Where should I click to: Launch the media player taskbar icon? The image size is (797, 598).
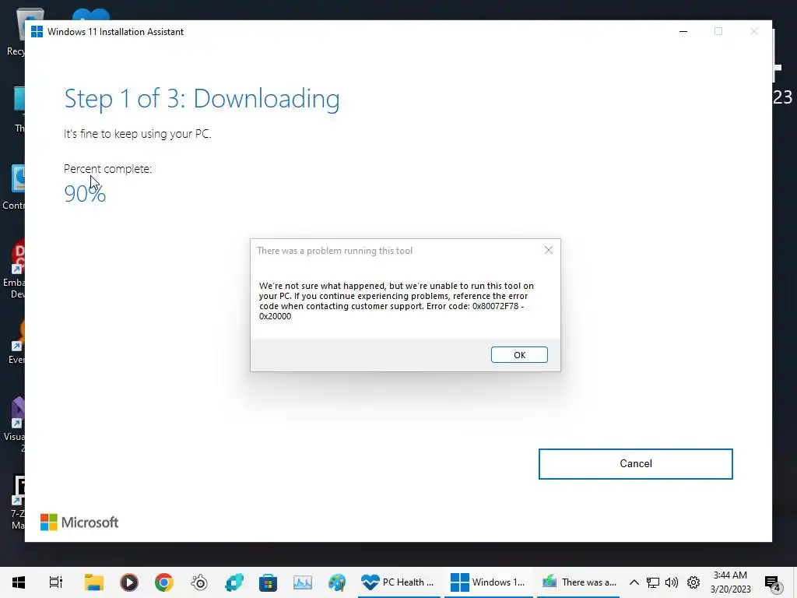pyautogui.click(x=129, y=582)
